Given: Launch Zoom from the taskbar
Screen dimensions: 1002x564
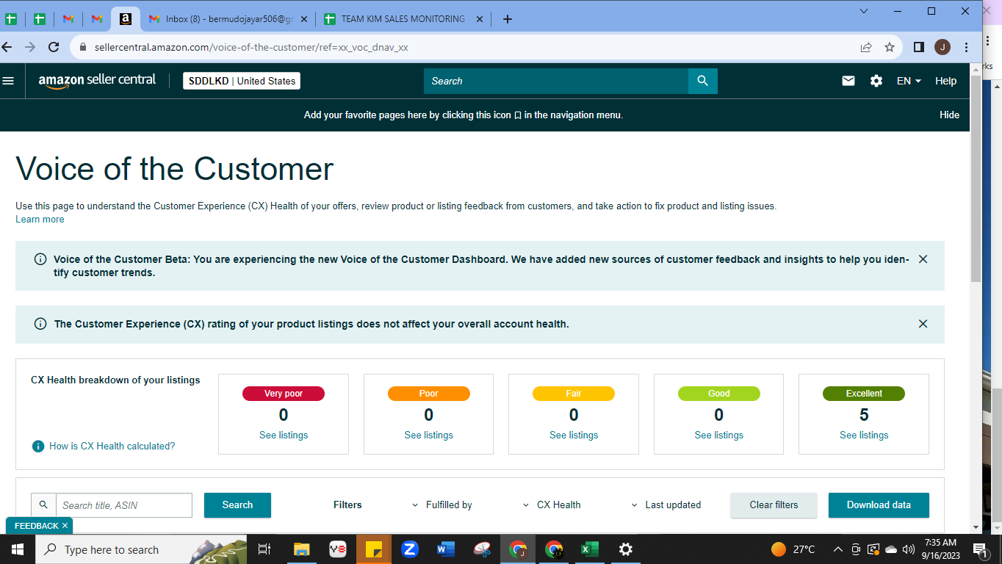Looking at the screenshot, I should tap(410, 549).
